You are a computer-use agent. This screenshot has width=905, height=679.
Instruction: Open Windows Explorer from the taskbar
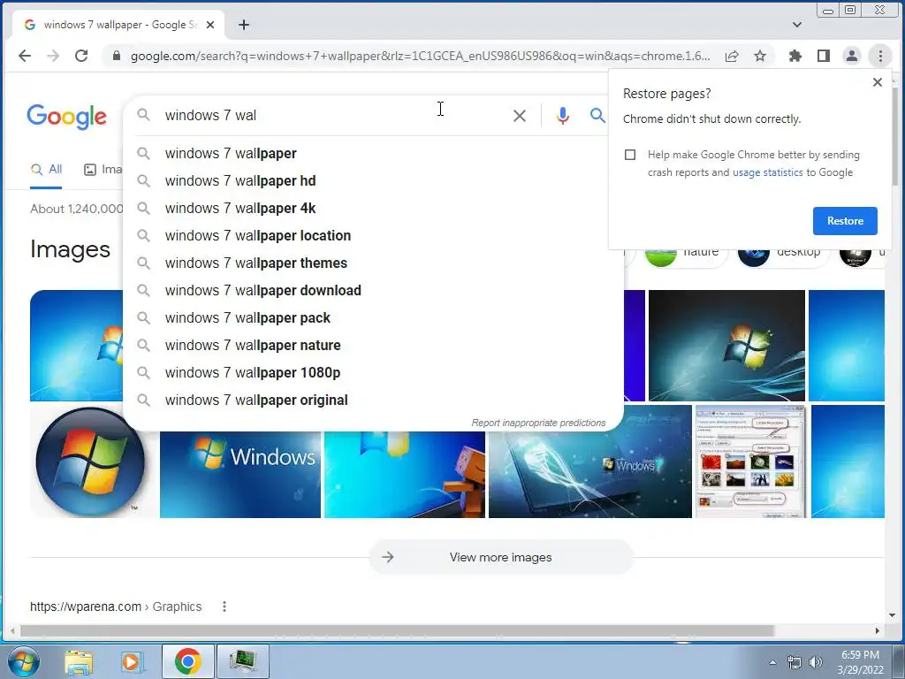[79, 661]
